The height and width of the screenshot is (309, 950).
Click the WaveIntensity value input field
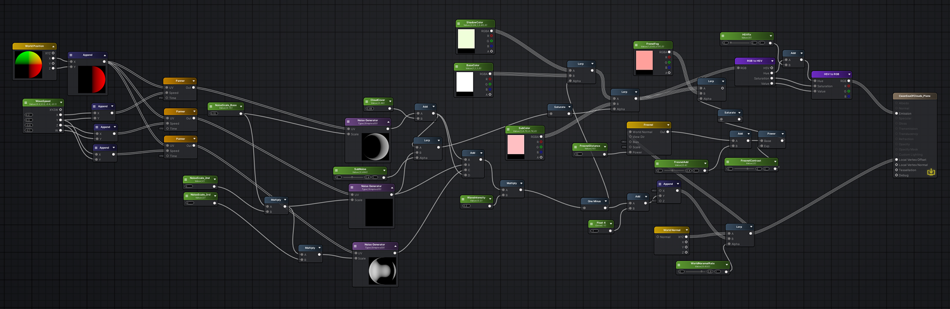point(466,206)
